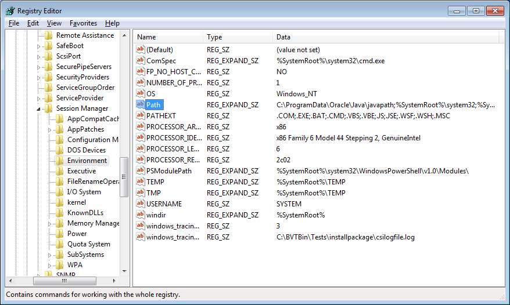Open the Edit menu
This screenshot has height=305, width=510.
click(x=33, y=23)
